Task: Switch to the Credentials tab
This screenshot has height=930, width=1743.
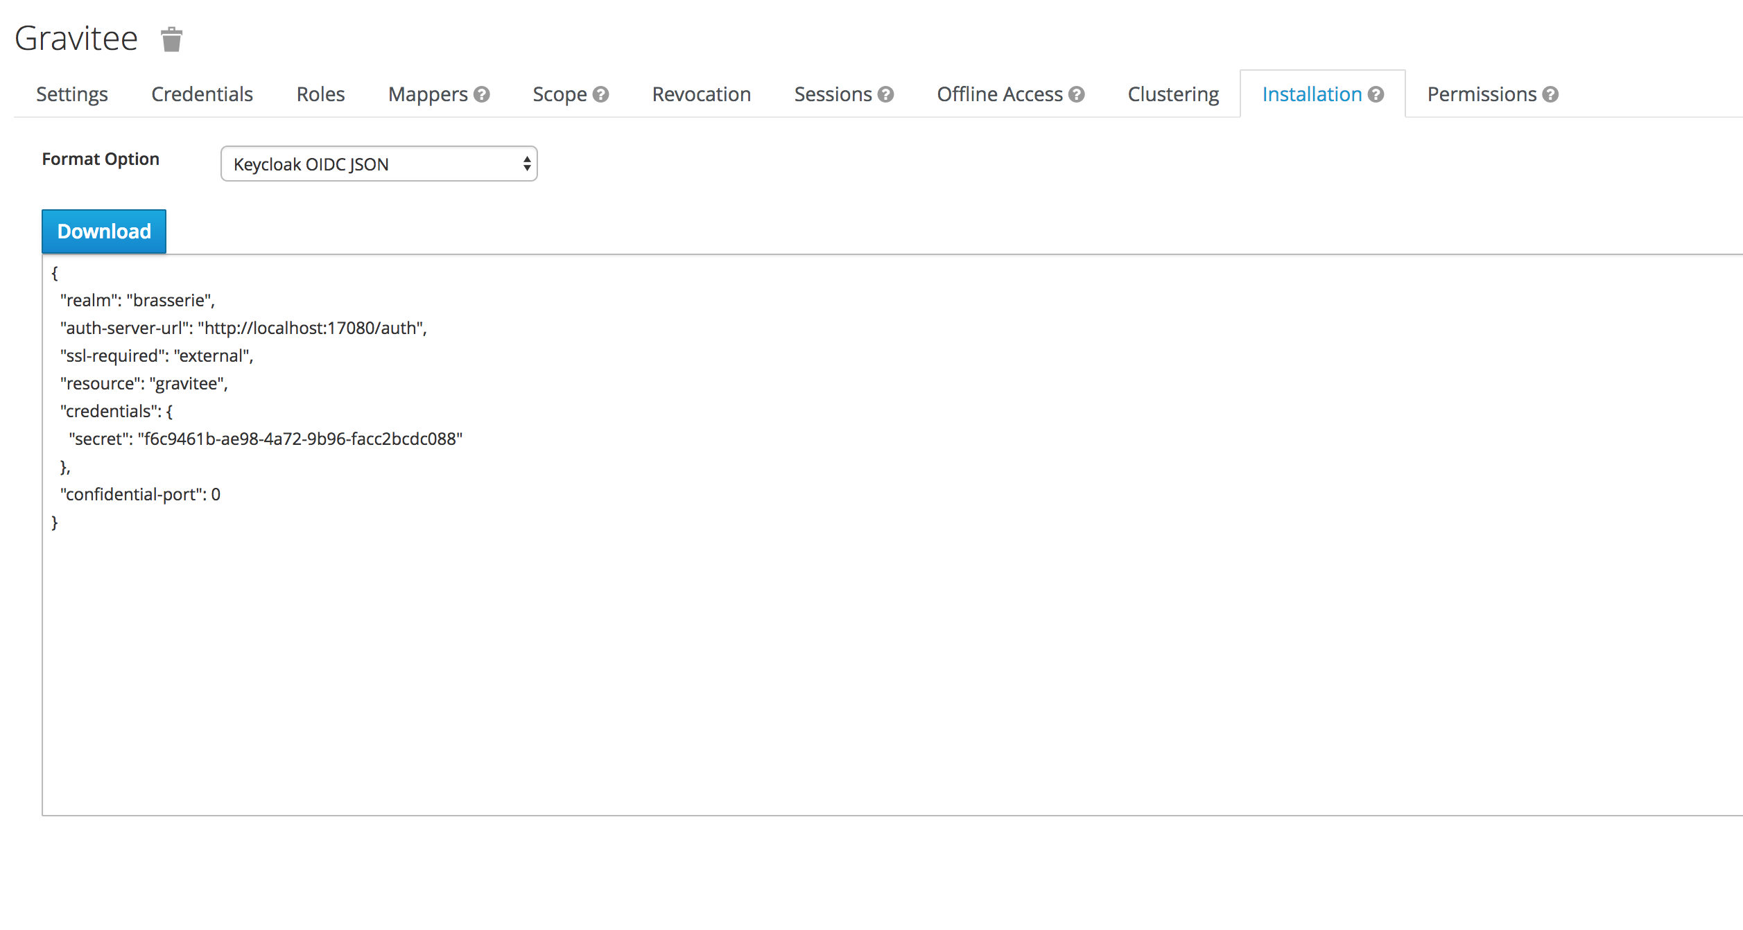Action: [x=202, y=94]
